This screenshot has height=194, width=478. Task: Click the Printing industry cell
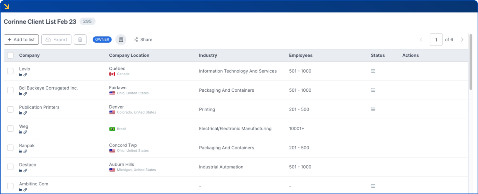pyautogui.click(x=207, y=109)
